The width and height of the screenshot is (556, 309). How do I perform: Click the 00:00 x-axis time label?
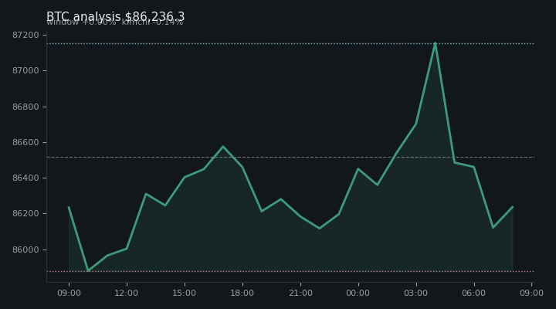358,293
